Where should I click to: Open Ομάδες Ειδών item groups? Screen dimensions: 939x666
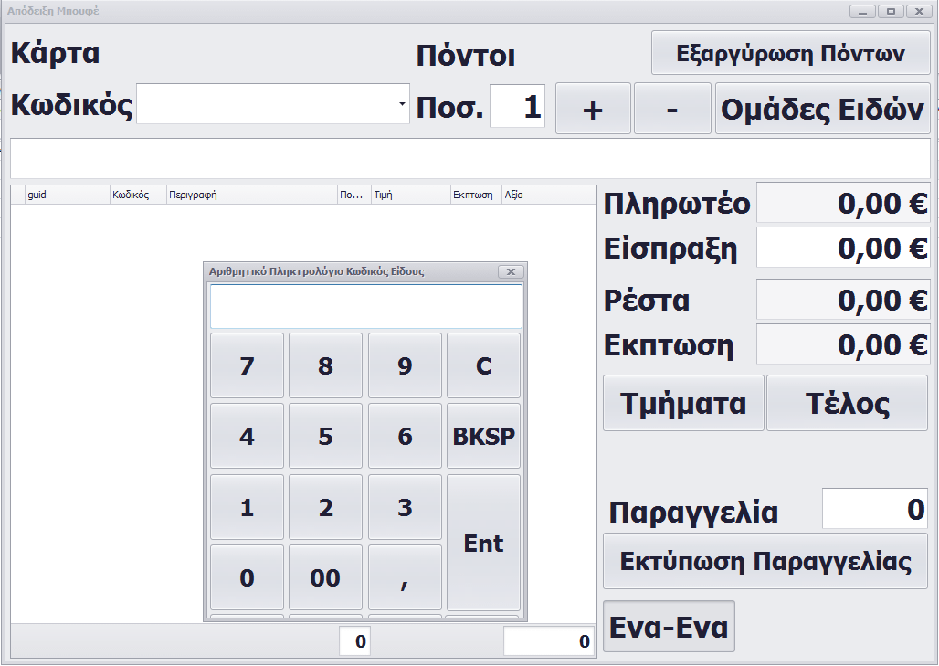click(822, 109)
